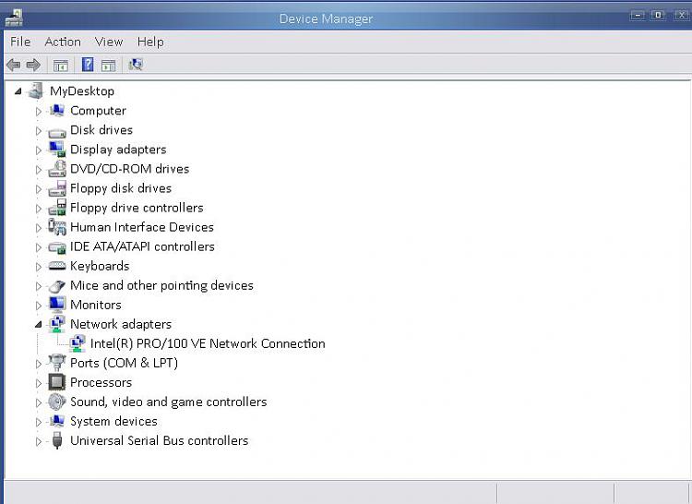This screenshot has height=504, width=692.
Task: Click the Disk drives category icon
Action: click(57, 131)
